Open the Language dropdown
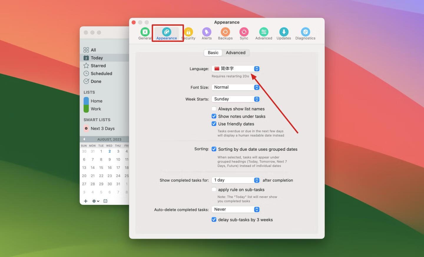Viewport: 424px width, 257px height. point(236,69)
